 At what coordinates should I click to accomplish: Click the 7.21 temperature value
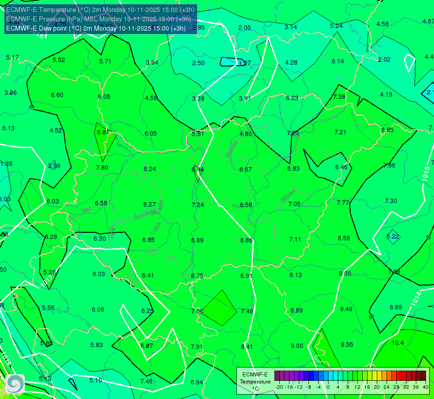pos(340,132)
